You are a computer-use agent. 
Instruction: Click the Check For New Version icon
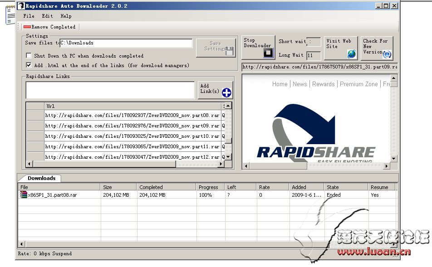387,54
